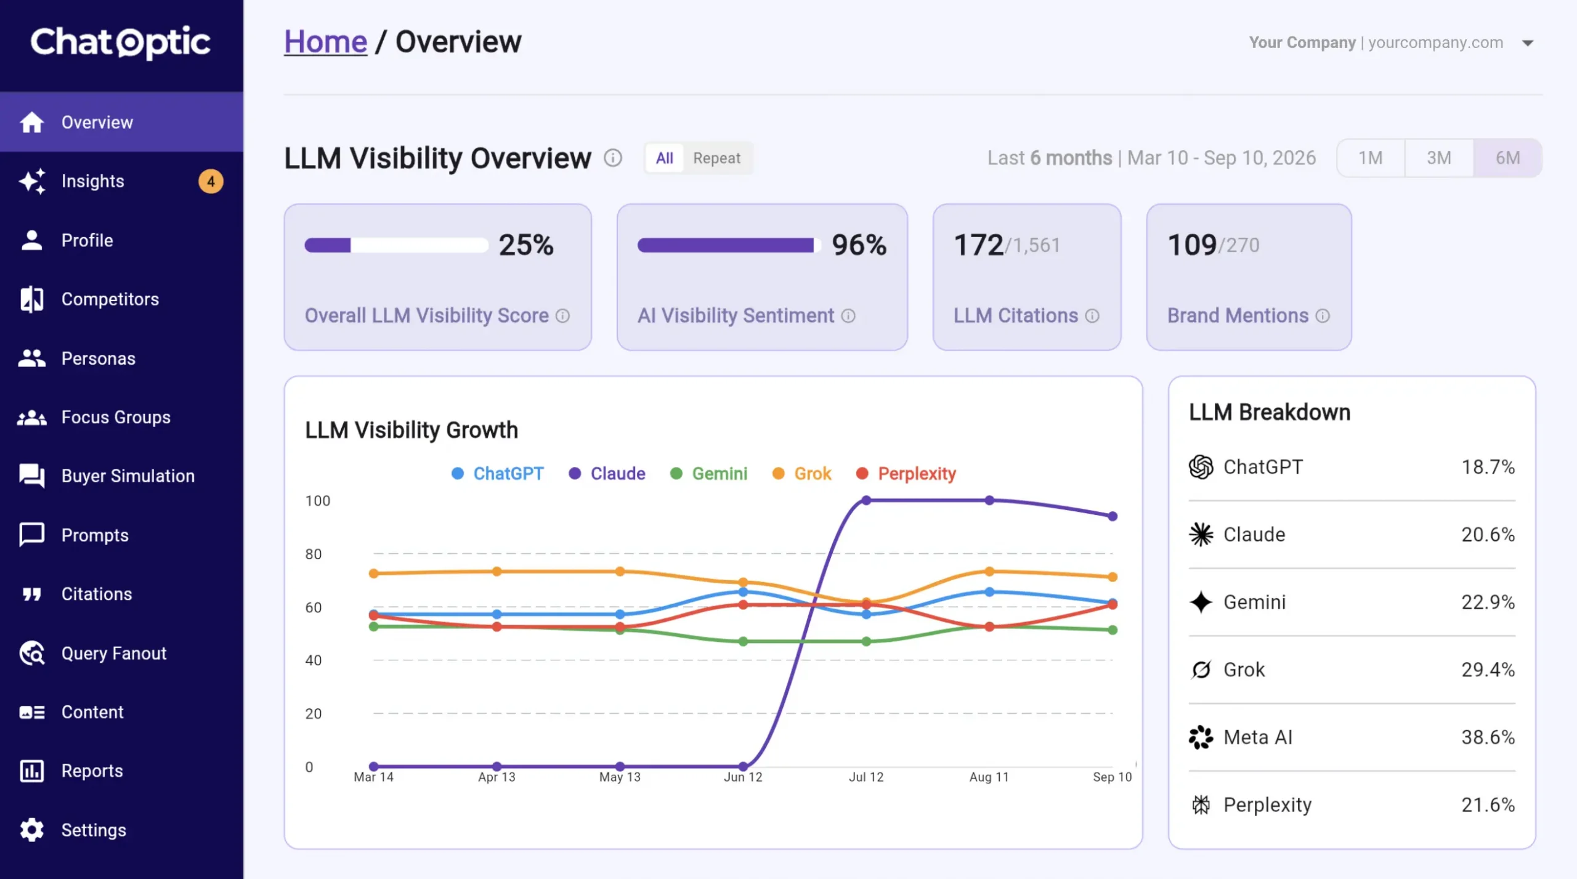This screenshot has width=1577, height=879.
Task: Open the Overview menu item
Action: click(121, 122)
